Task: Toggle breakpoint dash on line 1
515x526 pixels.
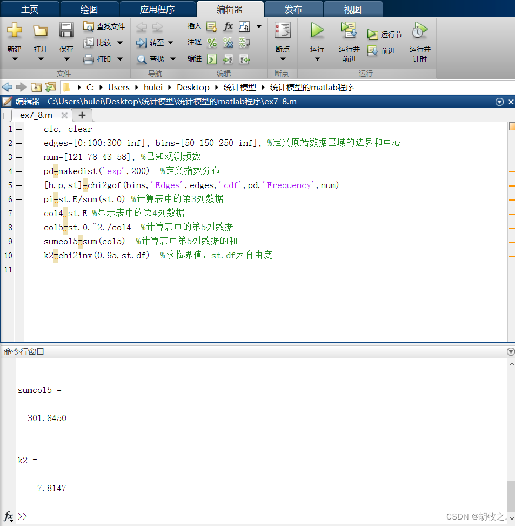Action: [19, 129]
